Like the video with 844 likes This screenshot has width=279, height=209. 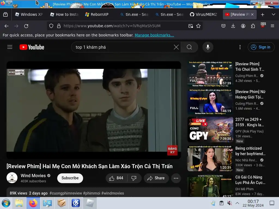click(x=116, y=178)
